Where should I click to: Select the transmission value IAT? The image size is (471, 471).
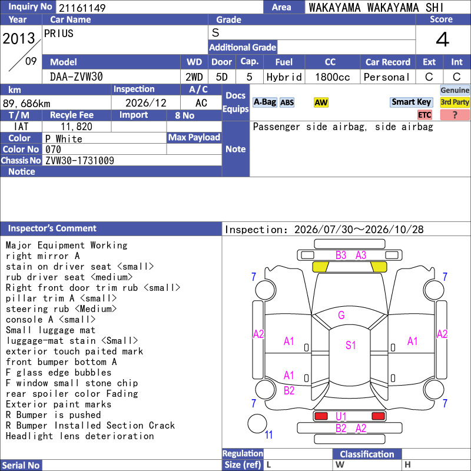pyautogui.click(x=21, y=127)
